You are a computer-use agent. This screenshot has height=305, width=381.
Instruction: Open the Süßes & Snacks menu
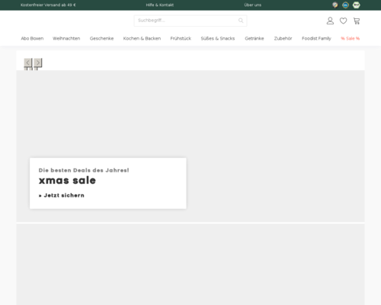click(218, 38)
